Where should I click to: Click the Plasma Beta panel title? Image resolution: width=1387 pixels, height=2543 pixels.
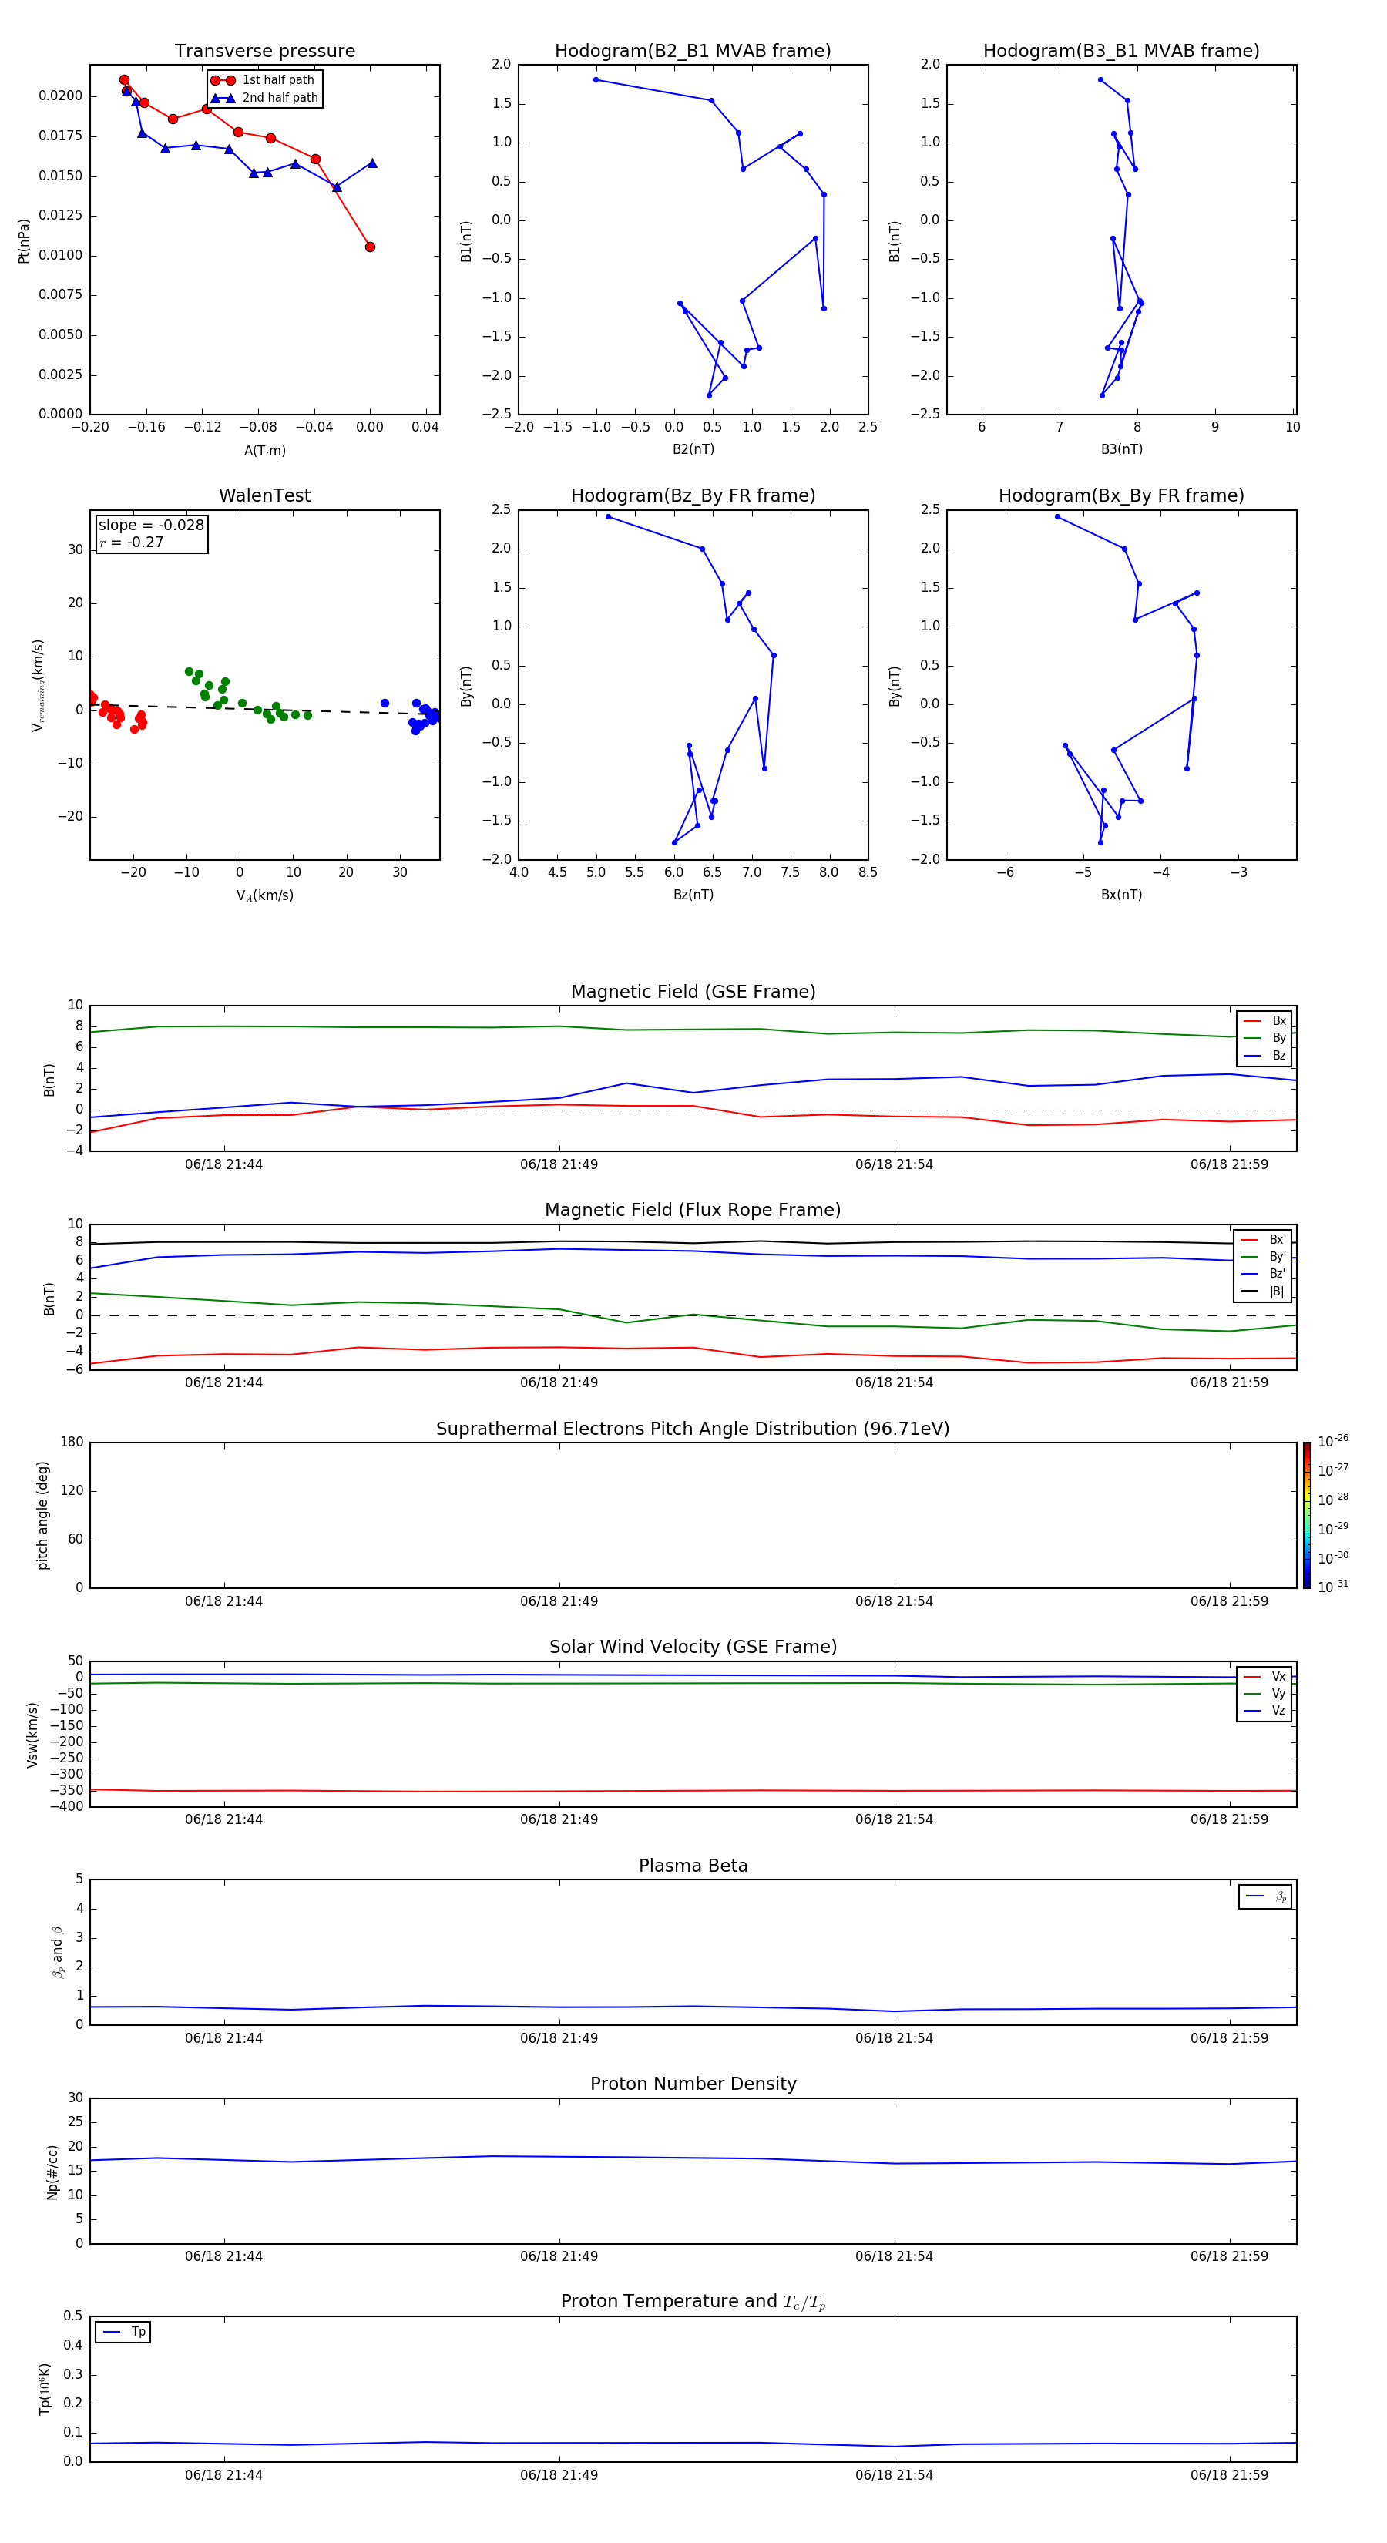pos(693,1866)
